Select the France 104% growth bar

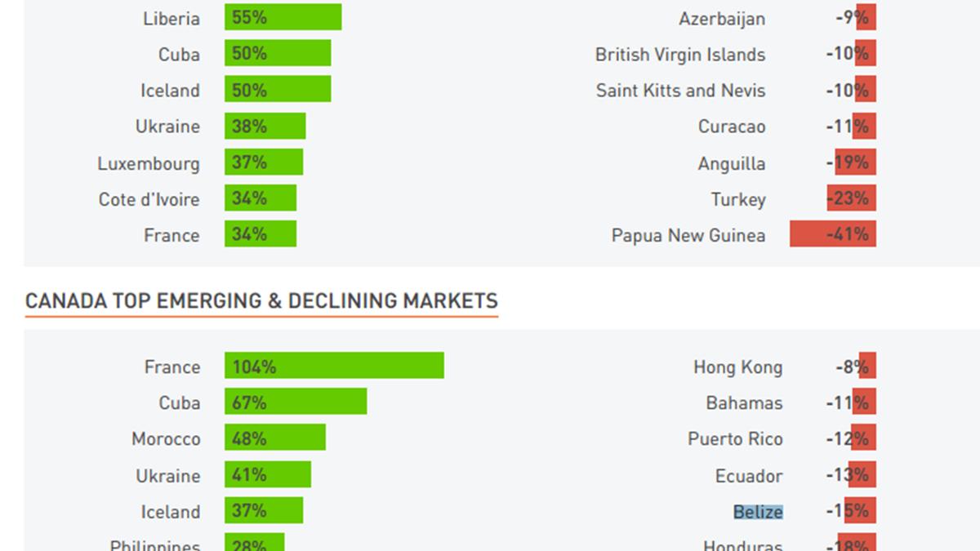pos(334,366)
